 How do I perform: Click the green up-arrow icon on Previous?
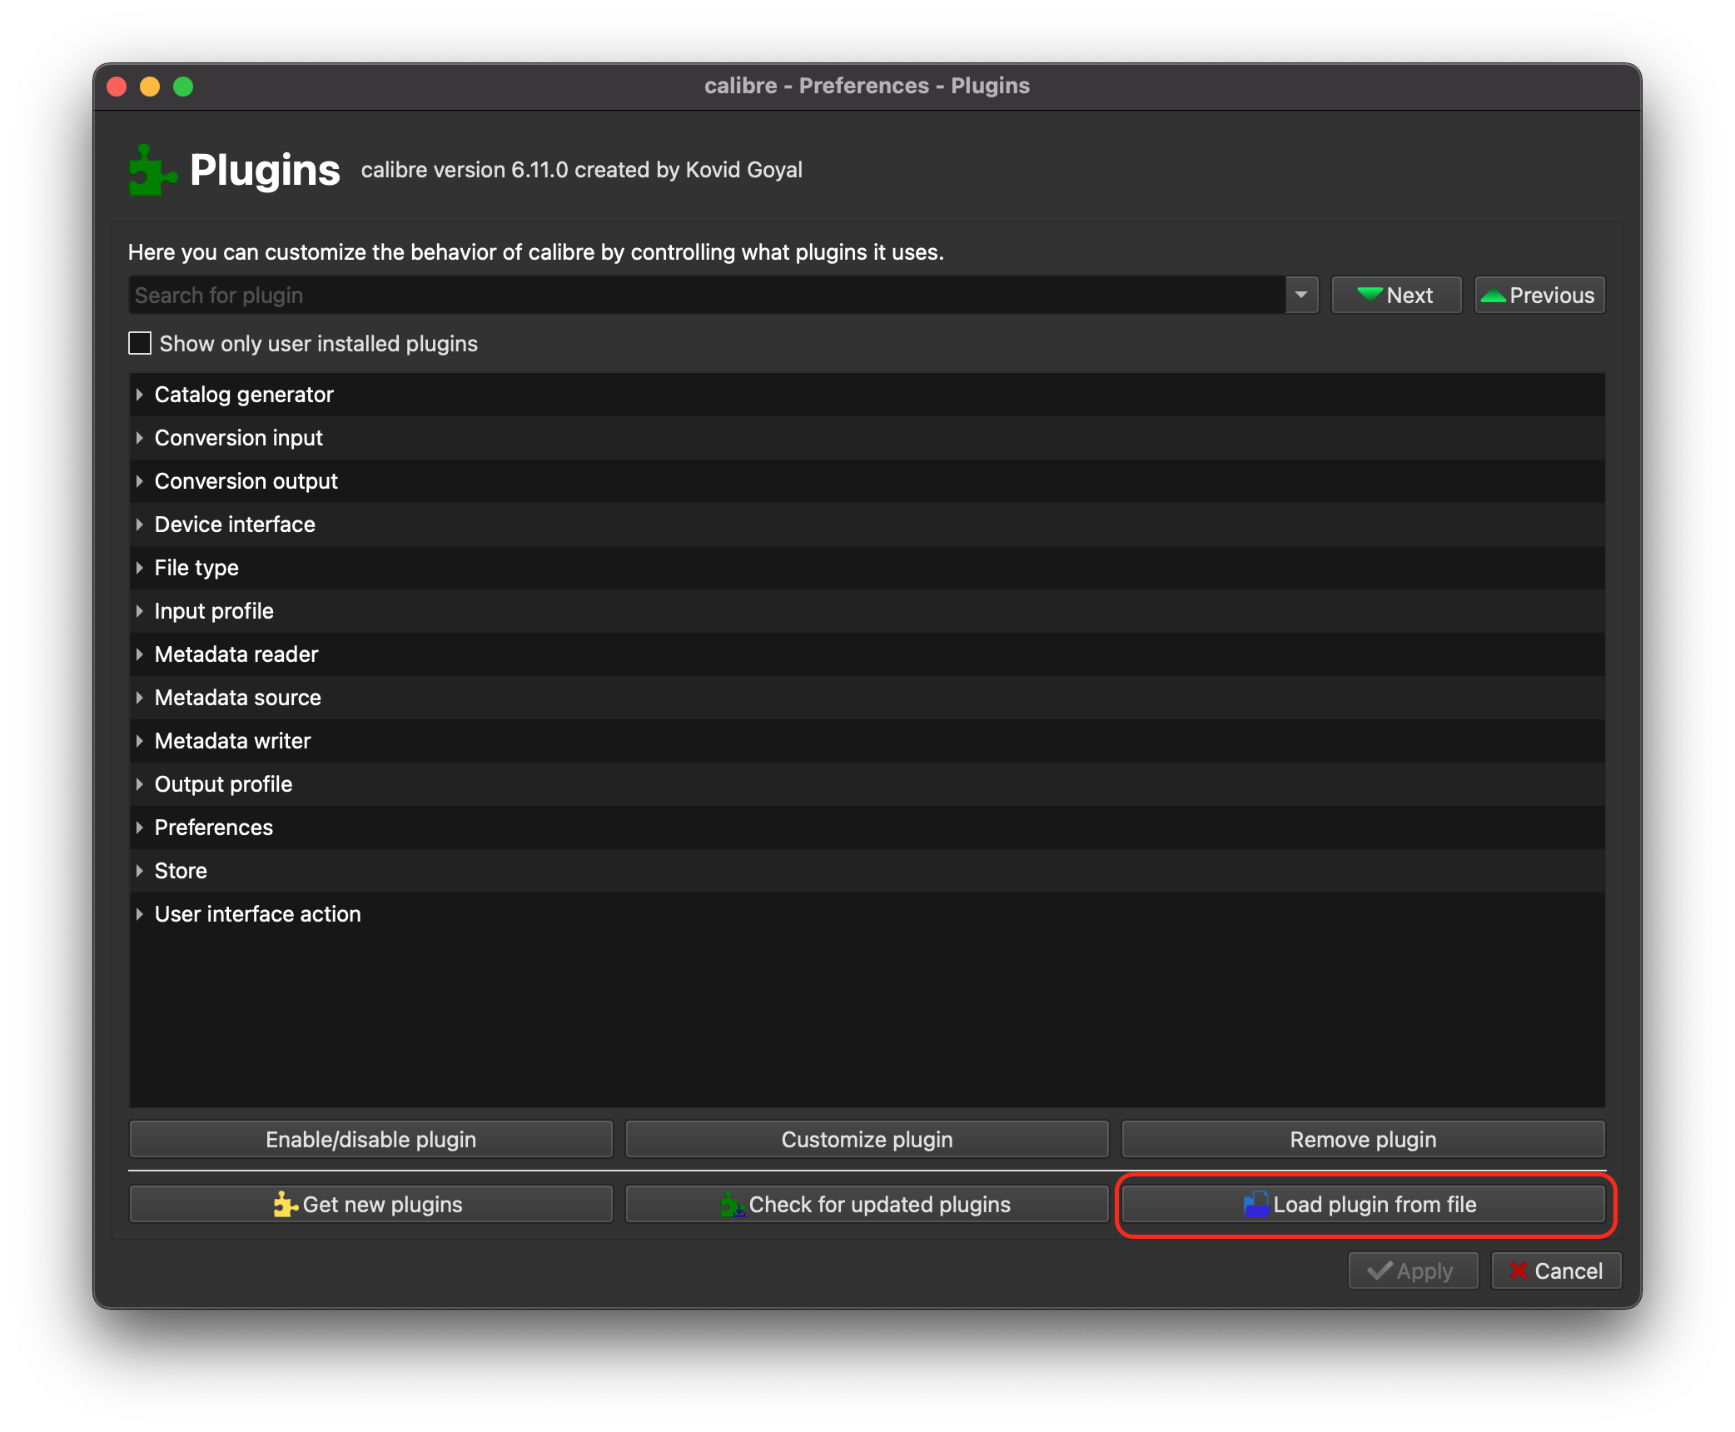(x=1493, y=294)
